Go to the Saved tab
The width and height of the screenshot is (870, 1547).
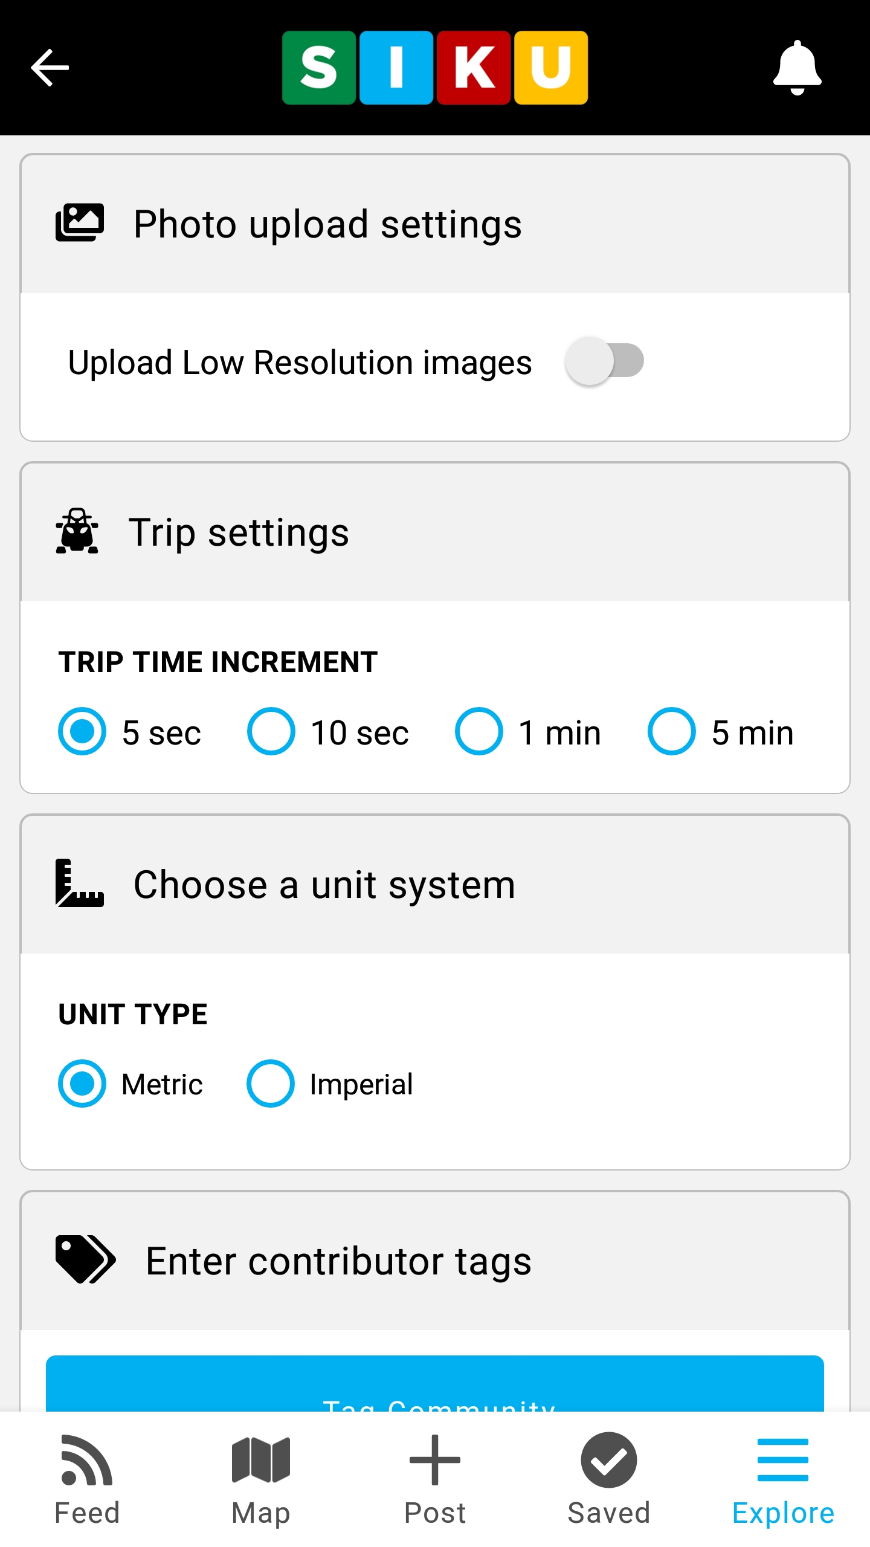click(x=609, y=1479)
